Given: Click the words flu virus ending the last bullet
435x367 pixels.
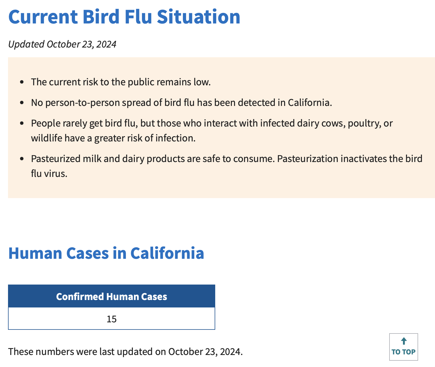Looking at the screenshot, I should click(x=49, y=174).
